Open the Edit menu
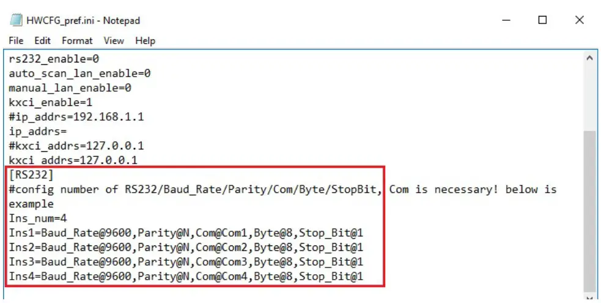The width and height of the screenshot is (601, 303). click(43, 40)
